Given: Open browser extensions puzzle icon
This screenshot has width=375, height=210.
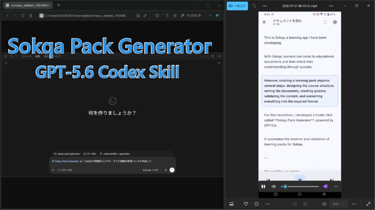Looking at the screenshot, I should pyautogui.click(x=157, y=15).
